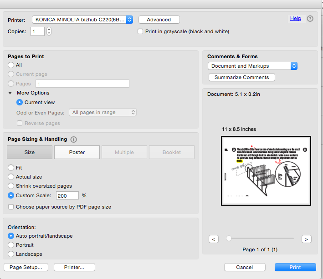The height and width of the screenshot is (279, 323).
Task: Select the Current page radio button
Action: [x=11, y=74]
